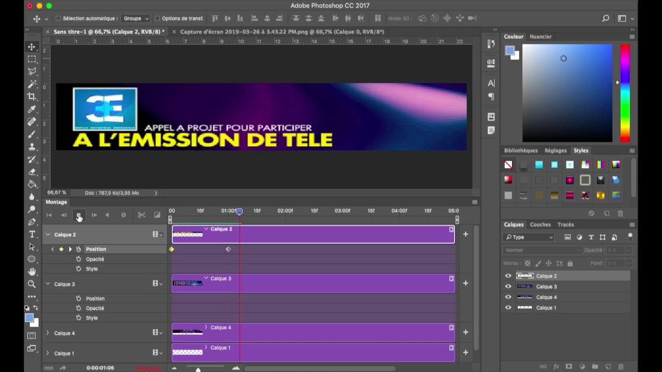The image size is (662, 372).
Task: Hide the Calque 4 layer eye
Action: coord(508,297)
